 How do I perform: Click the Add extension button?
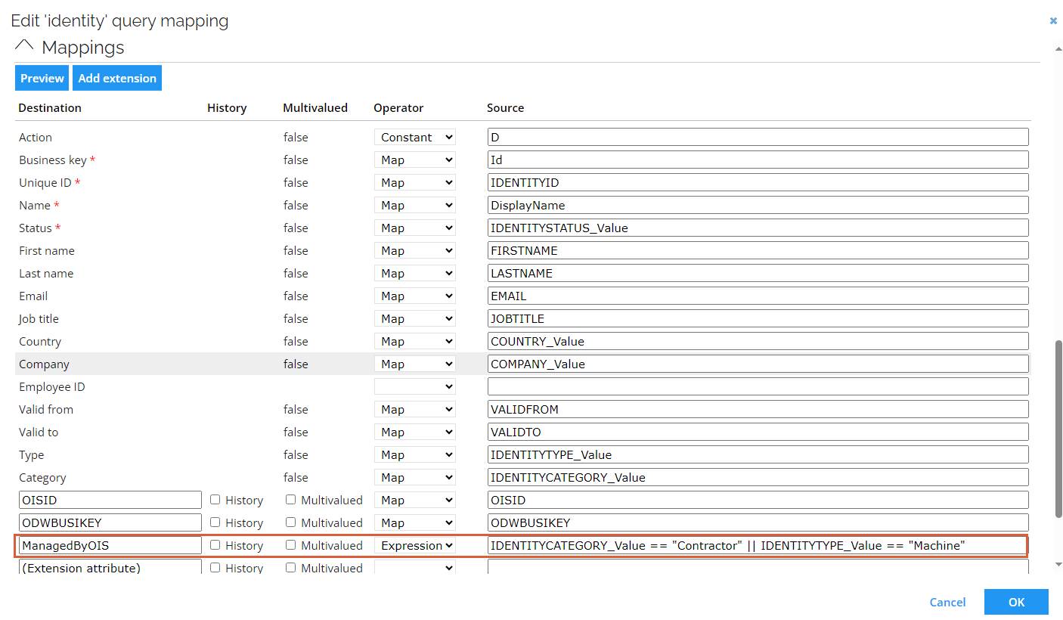pos(117,78)
